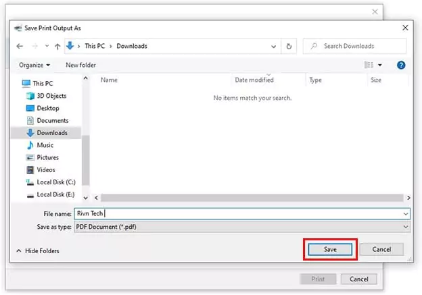Collapse the panel with Hide Folders
Image resolution: width=422 pixels, height=295 pixels.
(37, 251)
